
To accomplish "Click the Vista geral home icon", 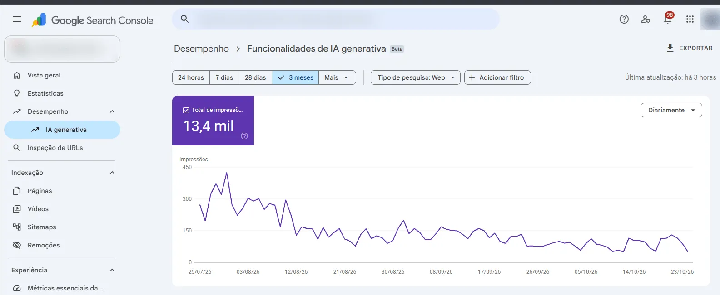I will pos(17,75).
